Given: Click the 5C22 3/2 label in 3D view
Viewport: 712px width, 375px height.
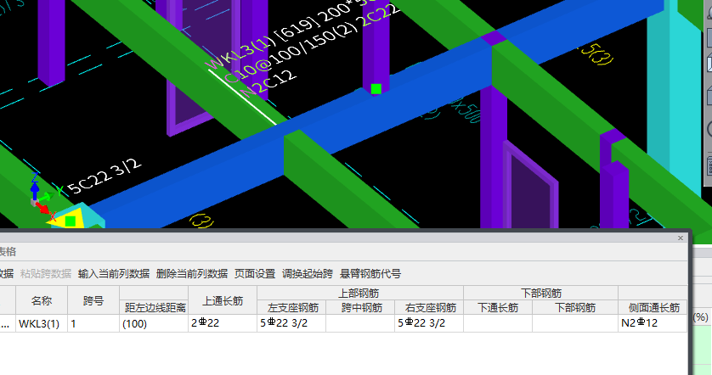Looking at the screenshot, I should click(105, 176).
